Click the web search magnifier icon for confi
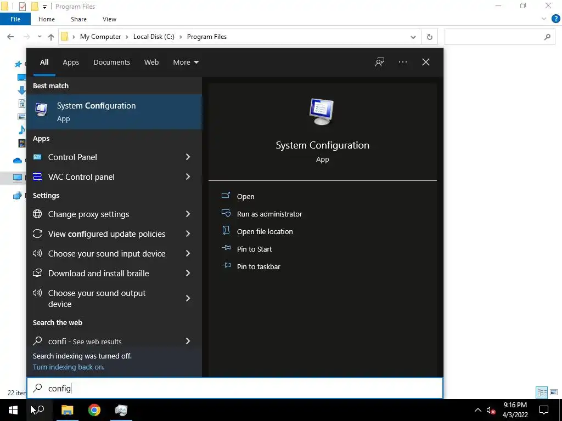Screen dimensions: 562x421 point(37,341)
